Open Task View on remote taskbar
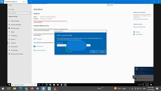The height and width of the screenshot is (91, 161). click(x=43, y=85)
